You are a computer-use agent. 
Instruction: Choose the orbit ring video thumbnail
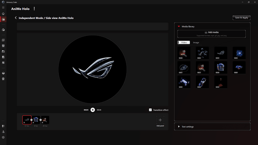pos(184,67)
